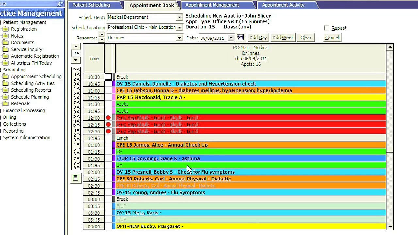
Task: Open the Appointment Scheduling folder icon
Action: pos(5,77)
